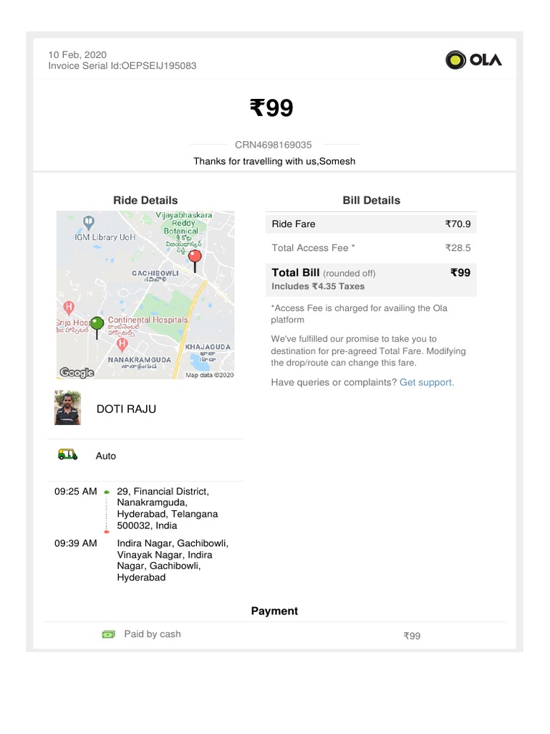Click the green pickup pin on map

[97, 325]
